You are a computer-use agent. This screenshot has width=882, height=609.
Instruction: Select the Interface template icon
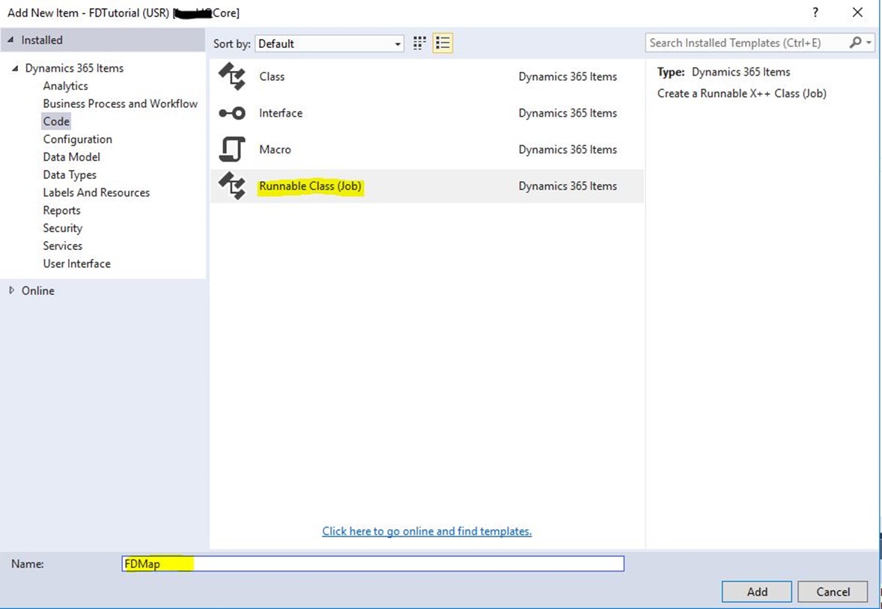231,113
